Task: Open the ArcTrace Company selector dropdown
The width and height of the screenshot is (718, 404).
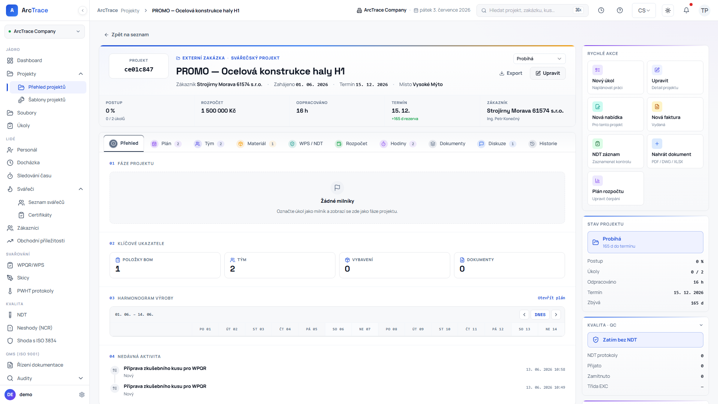Action: tap(45, 31)
